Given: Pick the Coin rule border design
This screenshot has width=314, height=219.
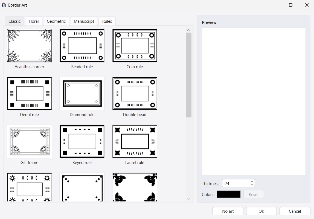Looking at the screenshot, I should [x=135, y=46].
